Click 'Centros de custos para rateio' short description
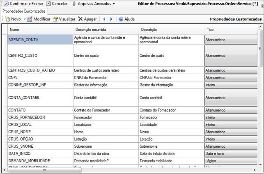 tap(106, 70)
